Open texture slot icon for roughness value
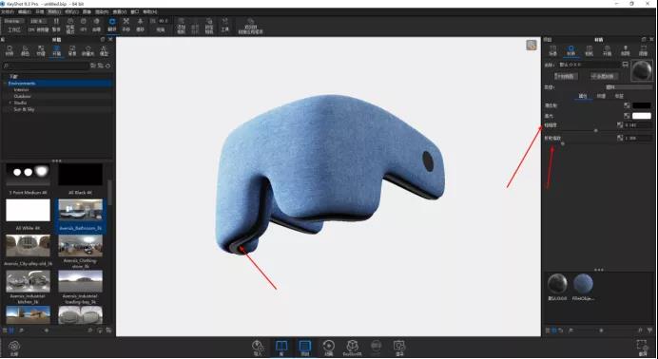This screenshot has height=359, width=658. [x=620, y=124]
